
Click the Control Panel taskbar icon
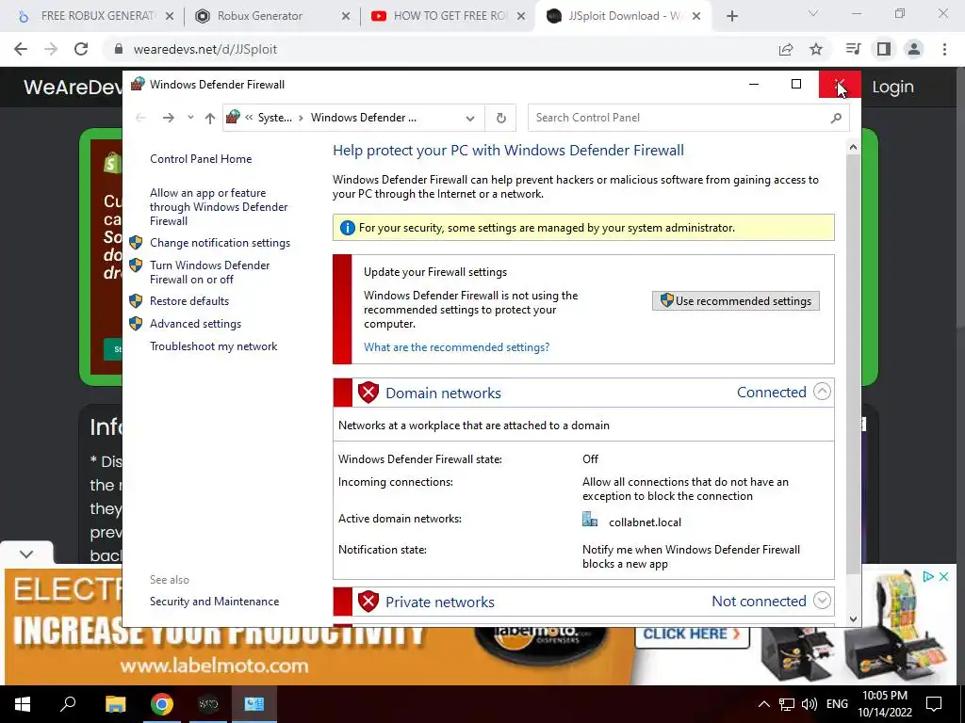coord(254,704)
